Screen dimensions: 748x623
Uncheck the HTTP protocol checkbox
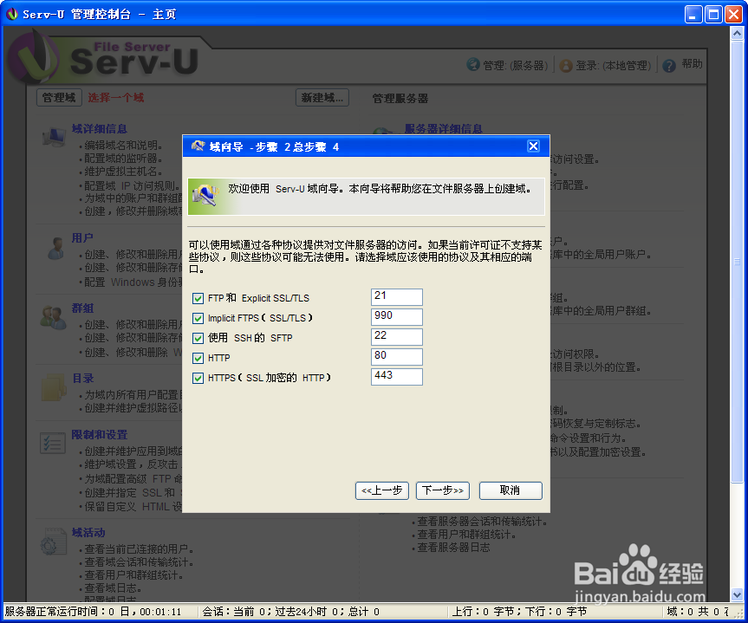tap(198, 358)
